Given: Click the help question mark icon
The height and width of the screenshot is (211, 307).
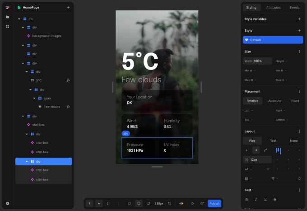Looking at the screenshot, I should pos(7,203).
